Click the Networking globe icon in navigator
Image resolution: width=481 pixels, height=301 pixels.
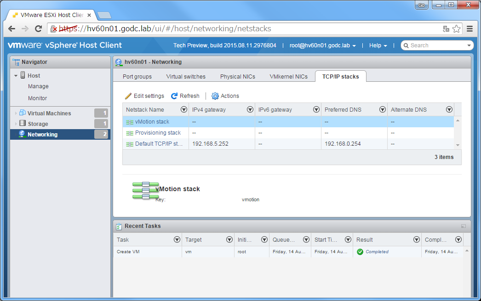pyautogui.click(x=22, y=134)
